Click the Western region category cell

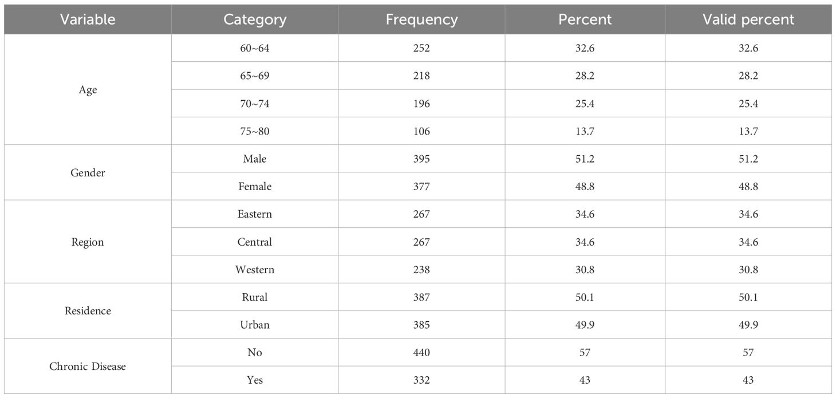tap(255, 269)
